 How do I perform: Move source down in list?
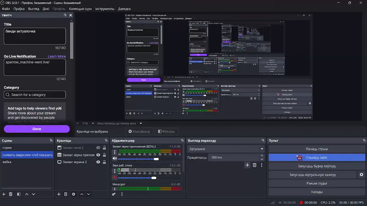[x=88, y=194]
